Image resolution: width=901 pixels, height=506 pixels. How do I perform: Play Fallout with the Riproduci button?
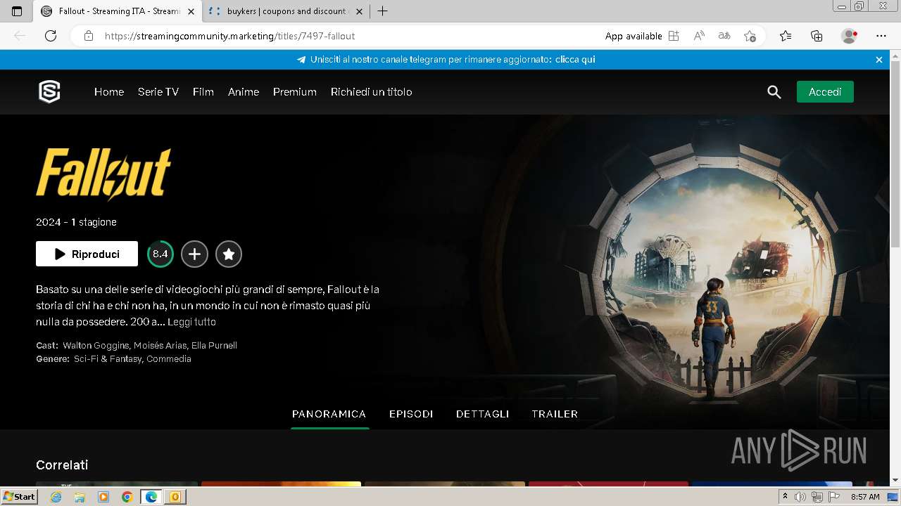[x=87, y=254]
